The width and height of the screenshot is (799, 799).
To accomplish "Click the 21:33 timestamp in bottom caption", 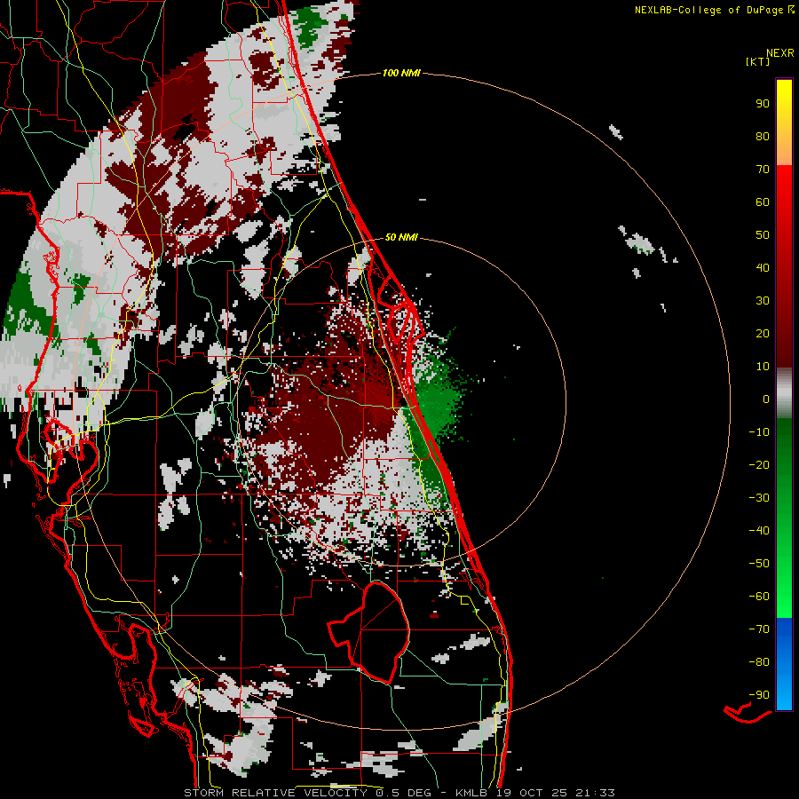I will coord(595,793).
